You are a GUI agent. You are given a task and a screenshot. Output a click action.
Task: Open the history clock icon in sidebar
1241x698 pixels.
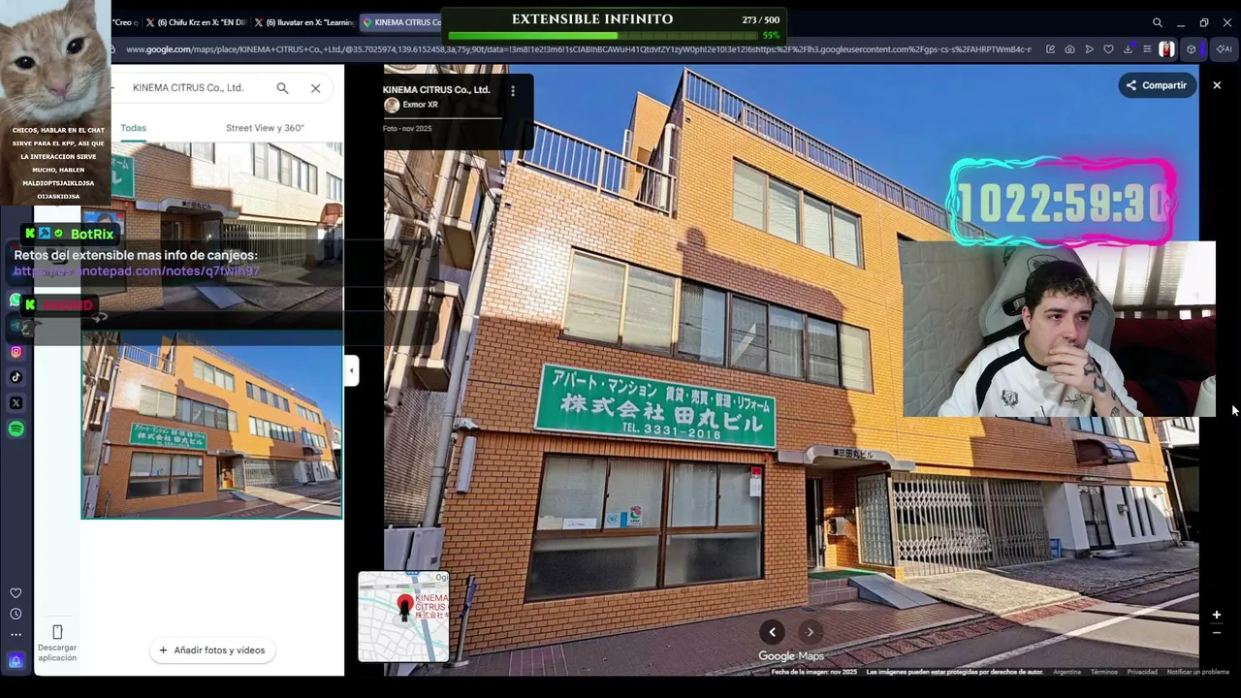pyautogui.click(x=16, y=614)
